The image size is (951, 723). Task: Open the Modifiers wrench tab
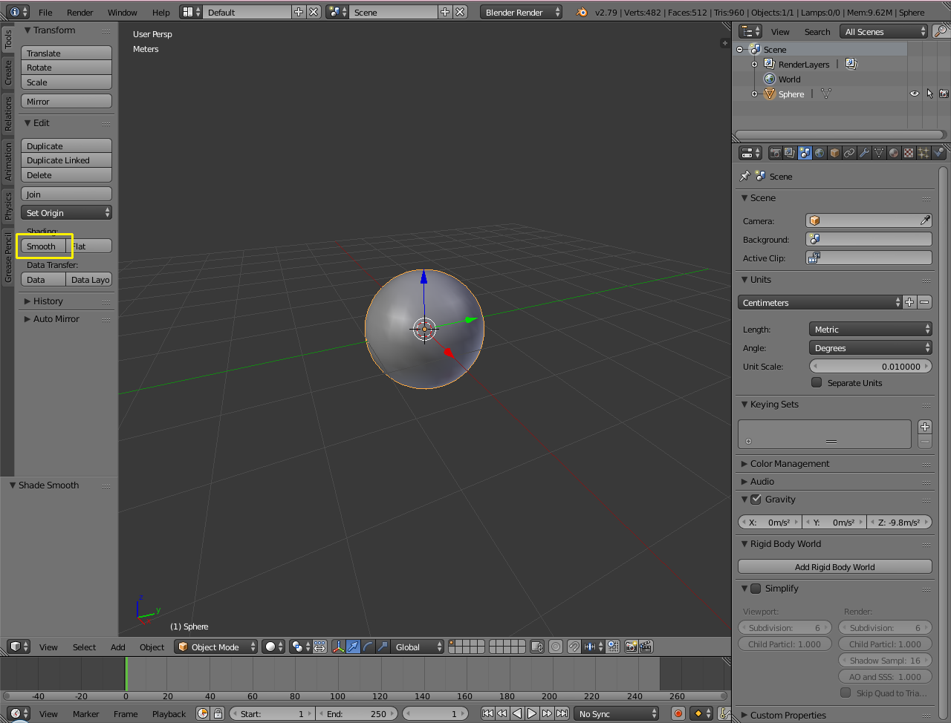click(864, 153)
